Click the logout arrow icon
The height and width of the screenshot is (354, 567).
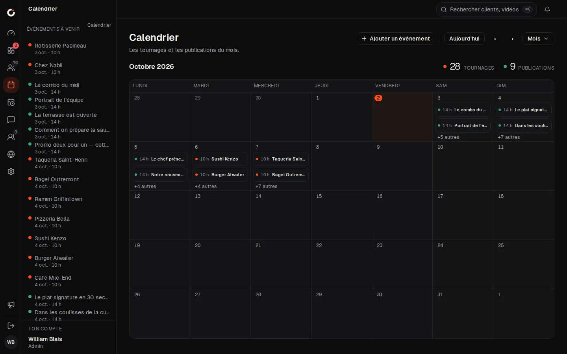tap(11, 326)
